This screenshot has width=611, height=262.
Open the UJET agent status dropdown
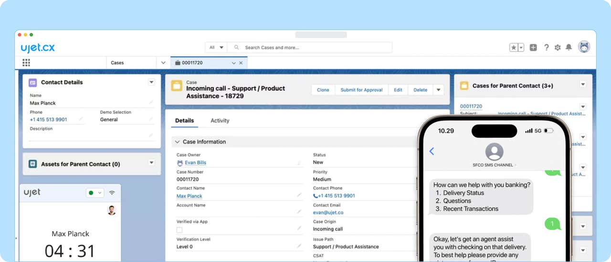pos(95,193)
